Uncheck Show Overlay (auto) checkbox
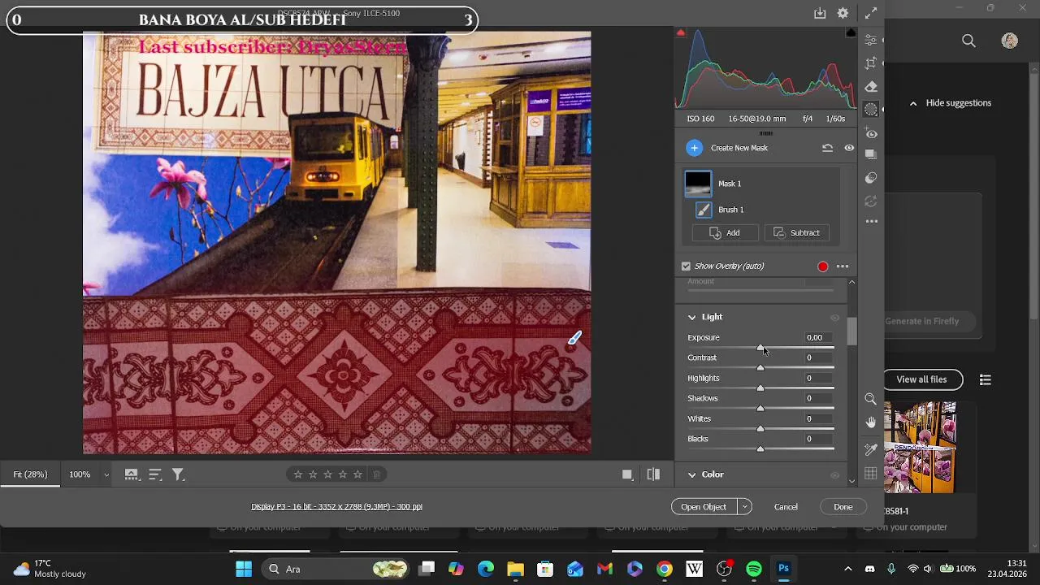 (x=686, y=266)
